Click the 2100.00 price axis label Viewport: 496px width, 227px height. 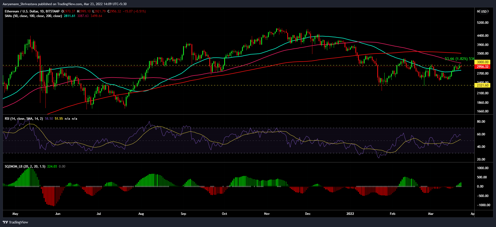click(483, 93)
